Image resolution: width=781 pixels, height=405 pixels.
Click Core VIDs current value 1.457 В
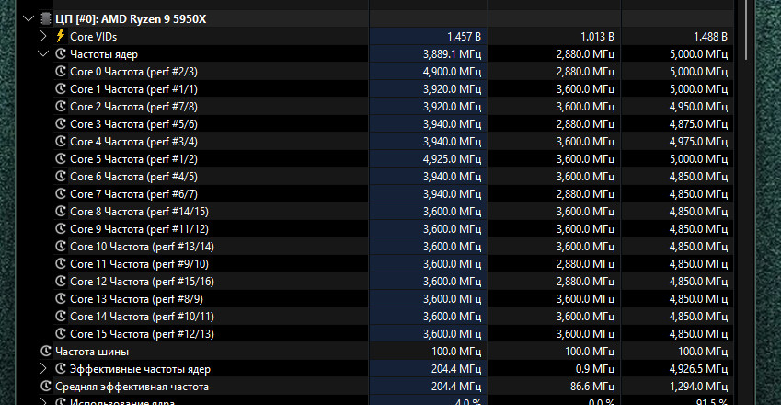(464, 37)
